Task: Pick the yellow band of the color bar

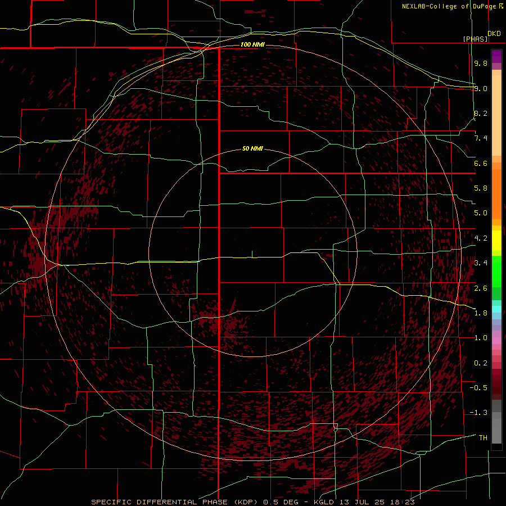Action: [x=496, y=241]
